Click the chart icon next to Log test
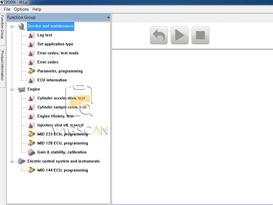The image size is (273, 205). pyautogui.click(x=31, y=36)
